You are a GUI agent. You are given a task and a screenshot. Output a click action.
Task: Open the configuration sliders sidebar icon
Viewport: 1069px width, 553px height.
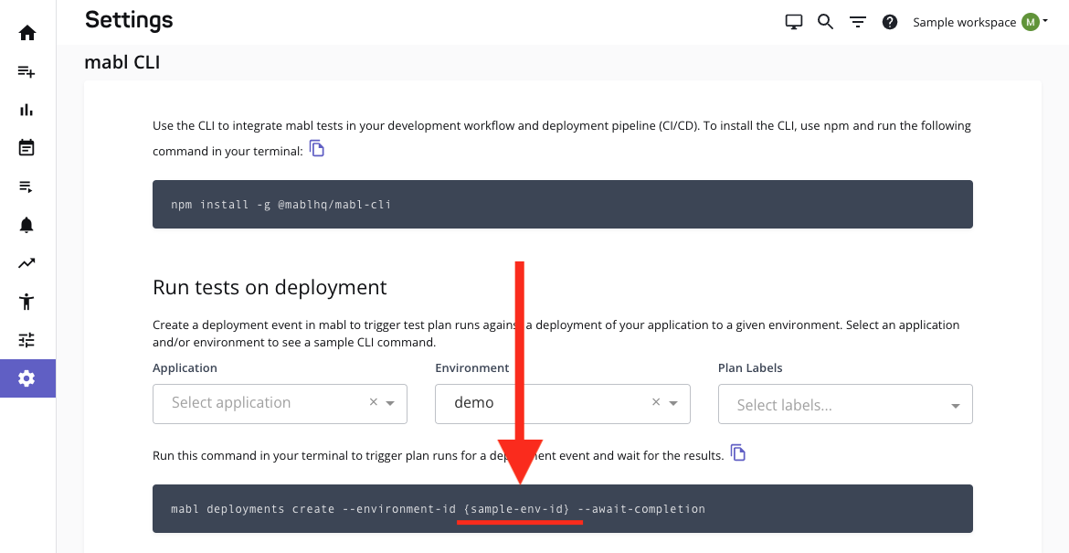tap(27, 339)
